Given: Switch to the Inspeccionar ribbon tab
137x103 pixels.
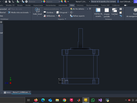Looking at the screenshot, I should pos(38,5).
